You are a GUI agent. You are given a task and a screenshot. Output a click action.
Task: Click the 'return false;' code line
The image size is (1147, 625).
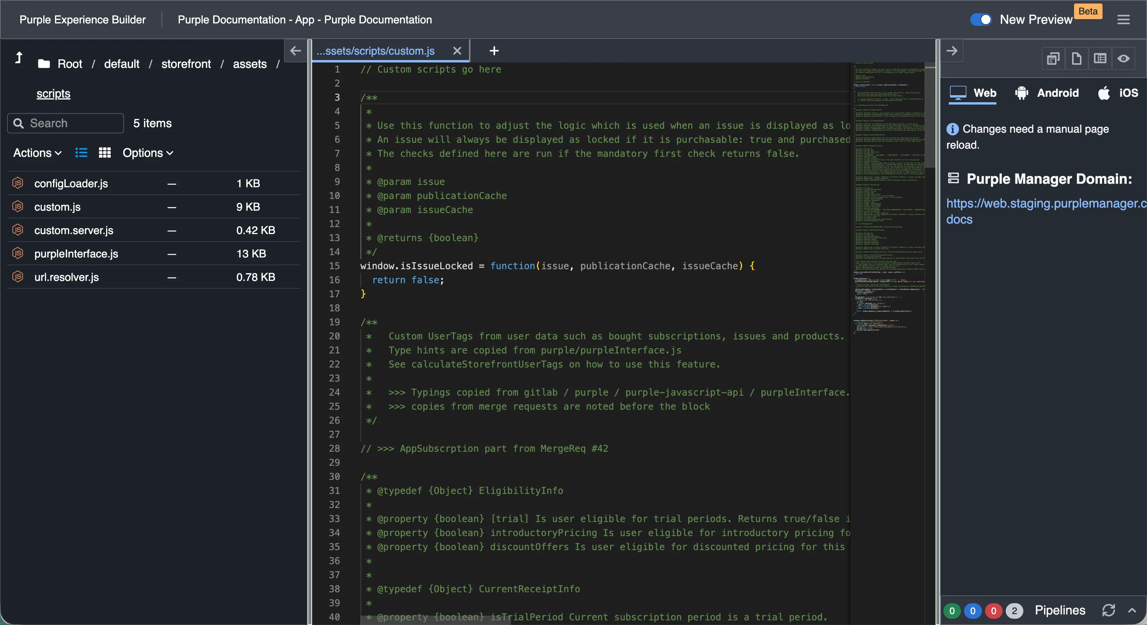click(408, 280)
